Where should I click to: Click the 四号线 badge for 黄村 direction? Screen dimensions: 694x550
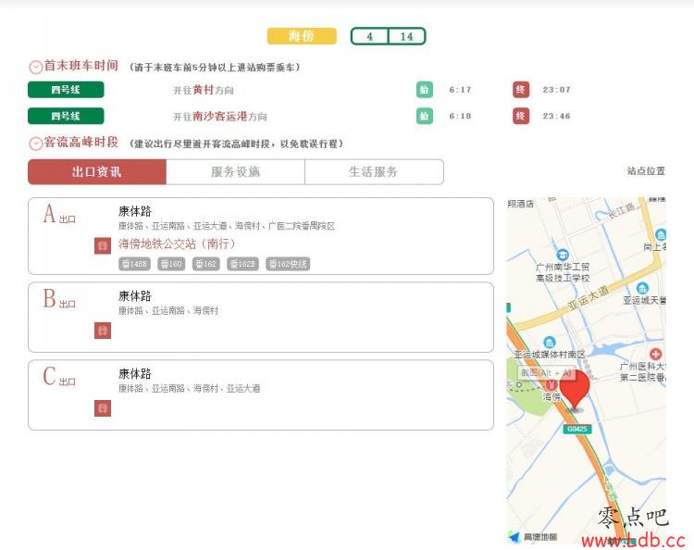[66, 90]
